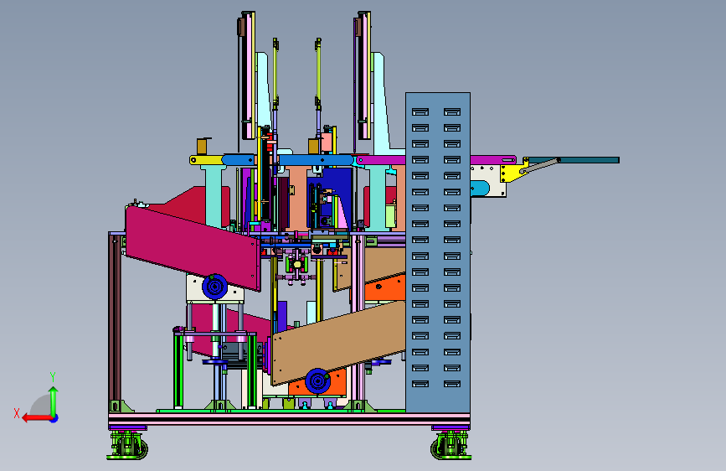This screenshot has height=471, width=726.
Task: Select the blue handwheel on the magenta panel
Action: tap(215, 287)
